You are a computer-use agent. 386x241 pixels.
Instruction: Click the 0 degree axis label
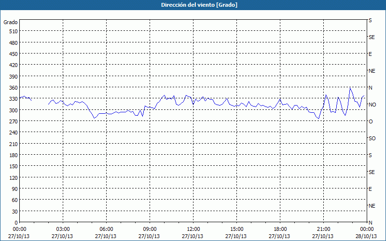pyautogui.click(x=16, y=223)
